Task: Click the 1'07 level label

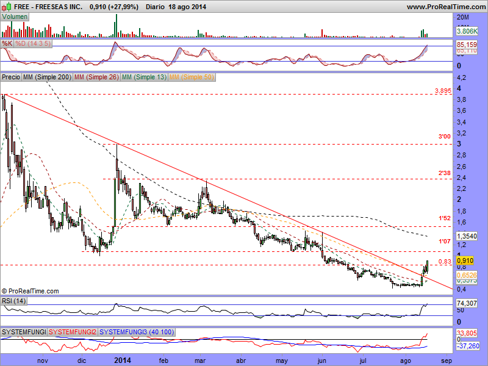Action: pos(445,241)
